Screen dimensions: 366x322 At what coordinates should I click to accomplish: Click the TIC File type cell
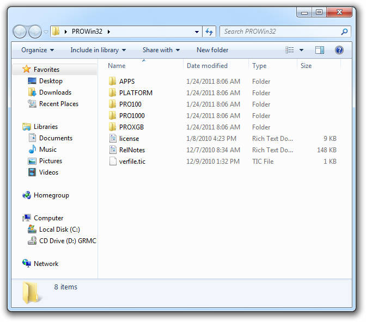263,162
